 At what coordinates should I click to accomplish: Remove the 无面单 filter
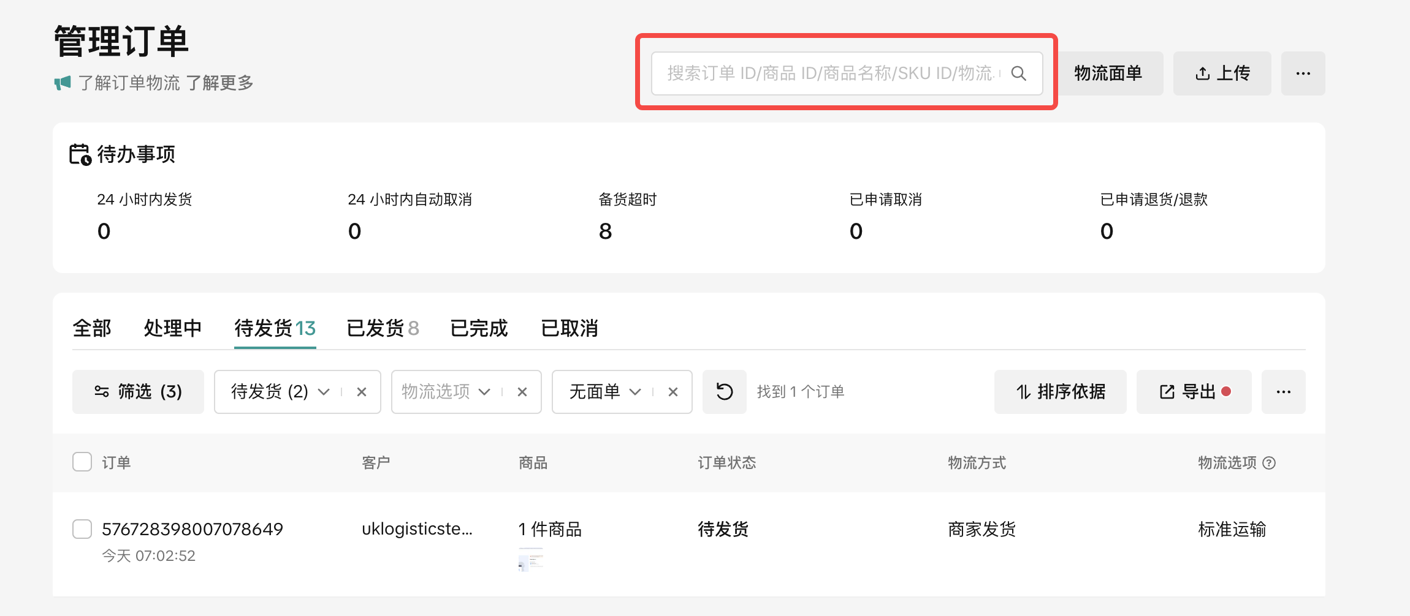pyautogui.click(x=673, y=392)
